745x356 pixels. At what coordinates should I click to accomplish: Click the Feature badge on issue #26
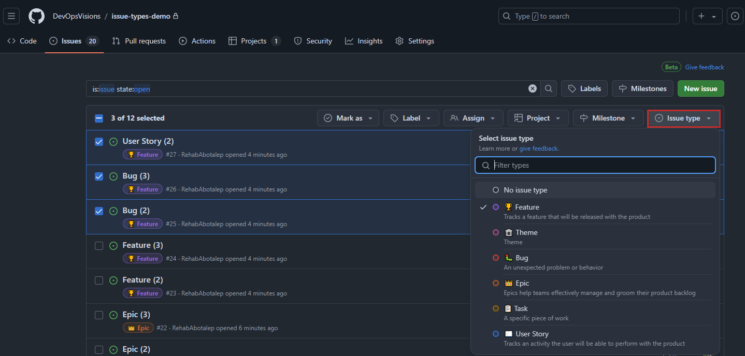pyautogui.click(x=142, y=189)
